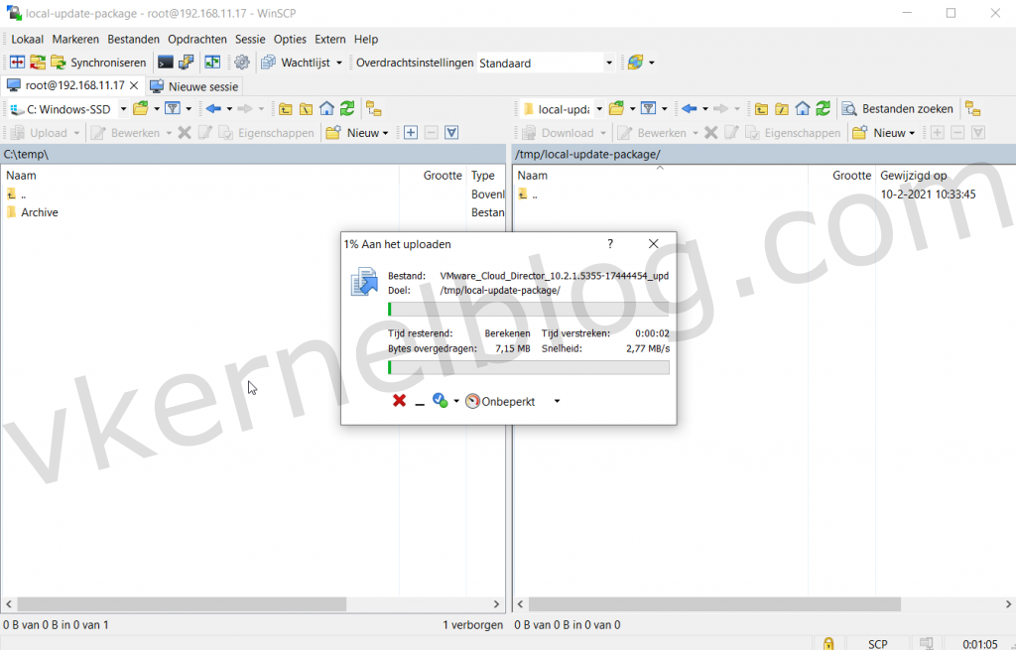Refresh the remote directory with green arrows icon
The image size is (1016, 650).
[x=823, y=109]
